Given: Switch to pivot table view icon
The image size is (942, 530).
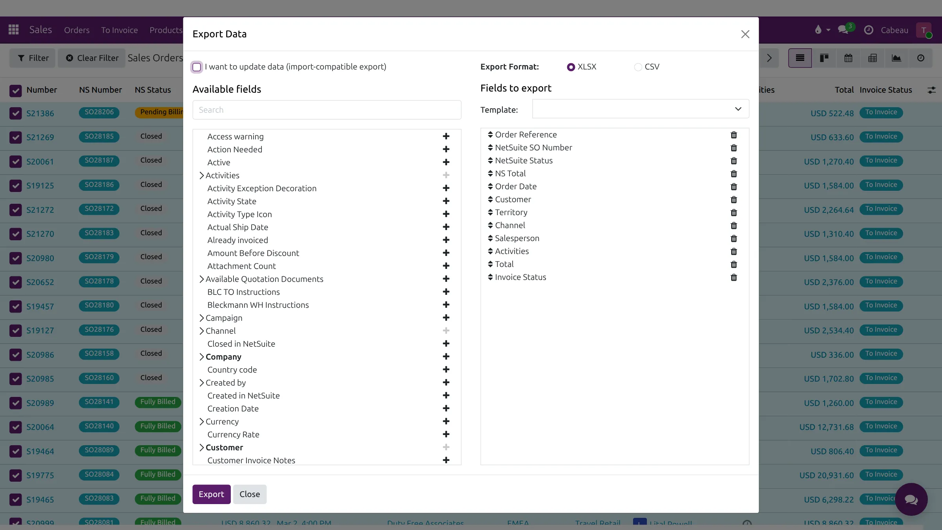Looking at the screenshot, I should [873, 58].
